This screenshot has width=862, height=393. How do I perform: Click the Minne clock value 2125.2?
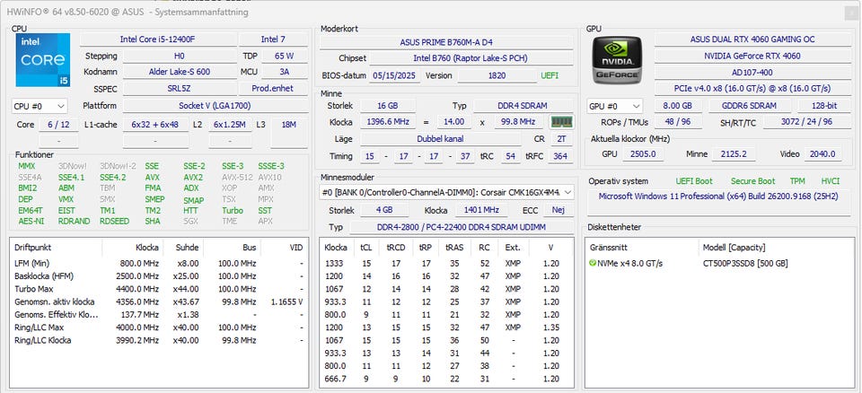734,154
